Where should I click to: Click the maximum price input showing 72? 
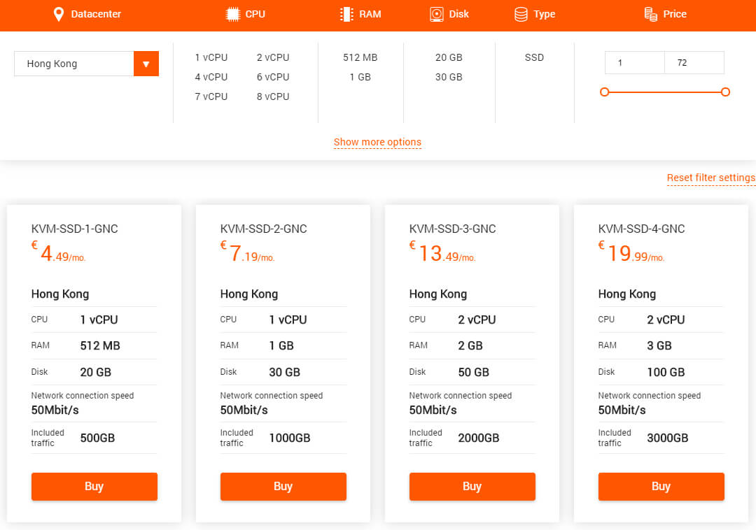(x=694, y=63)
